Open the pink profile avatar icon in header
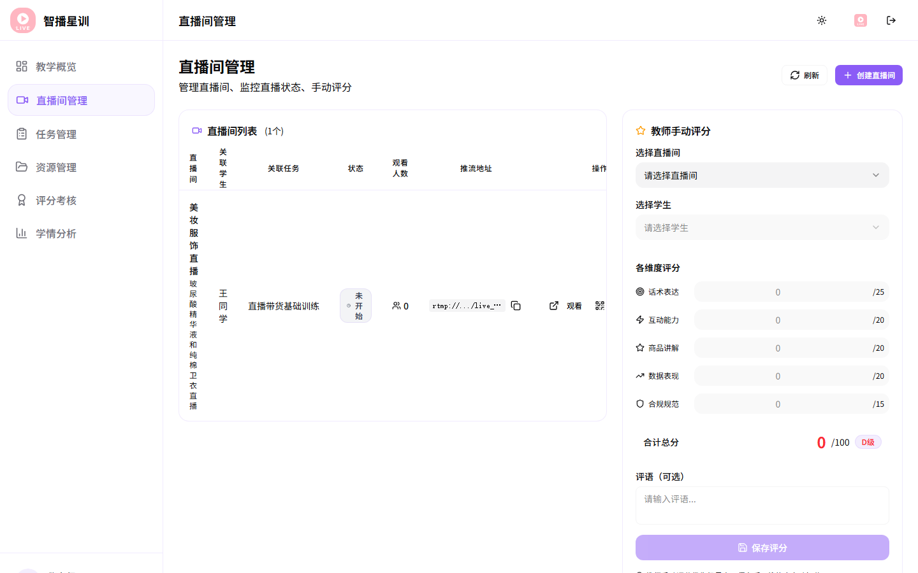The height and width of the screenshot is (573, 918). click(x=861, y=20)
